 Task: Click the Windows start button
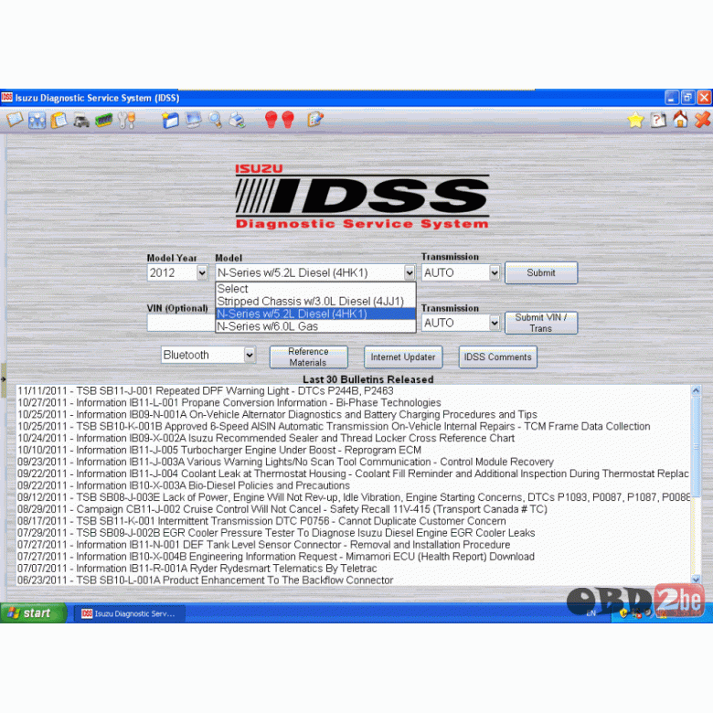tap(33, 613)
